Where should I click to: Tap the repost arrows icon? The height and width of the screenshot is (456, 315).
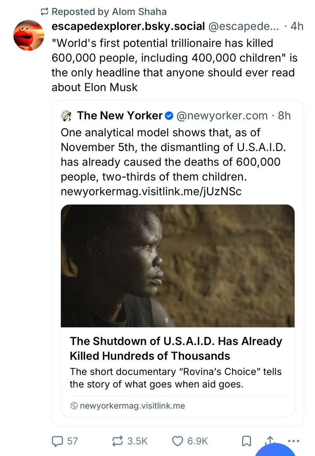pyautogui.click(x=118, y=441)
